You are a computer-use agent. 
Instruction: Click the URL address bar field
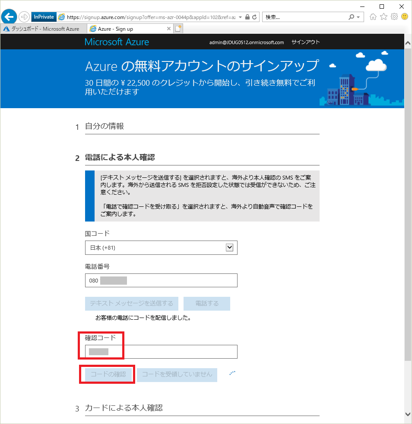151,17
